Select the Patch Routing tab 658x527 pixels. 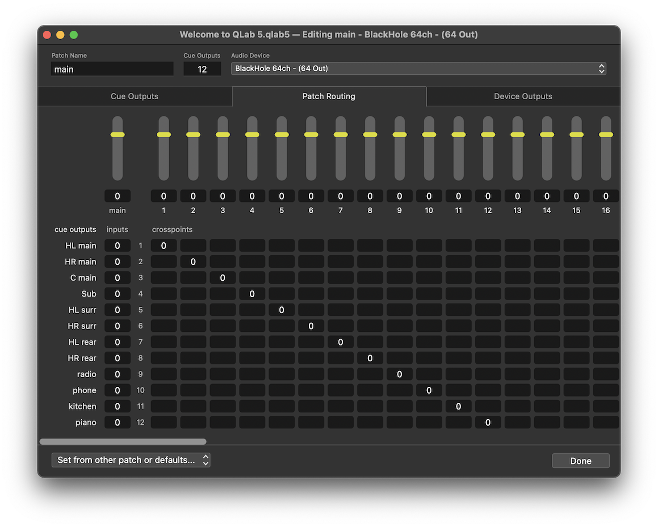[329, 96]
